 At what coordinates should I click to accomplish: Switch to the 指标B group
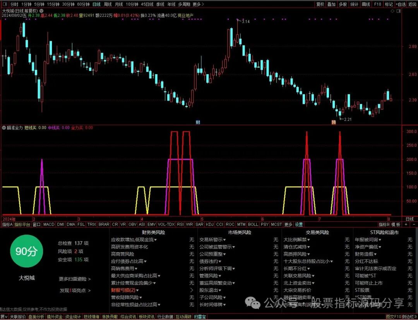[384, 225]
